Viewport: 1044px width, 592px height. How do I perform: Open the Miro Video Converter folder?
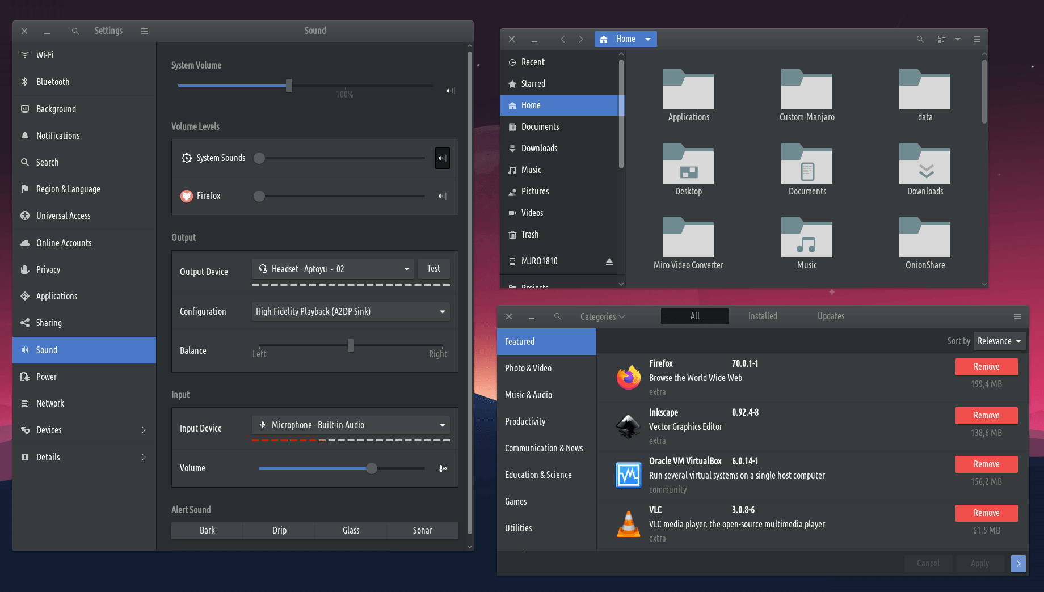pos(688,243)
